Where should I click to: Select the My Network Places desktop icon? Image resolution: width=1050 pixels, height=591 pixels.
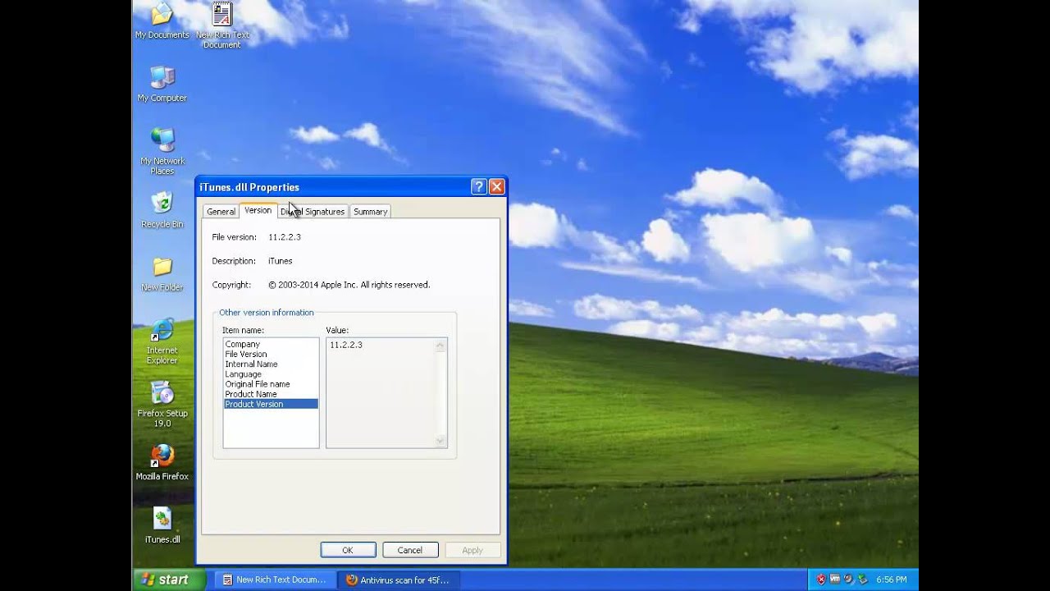[162, 151]
